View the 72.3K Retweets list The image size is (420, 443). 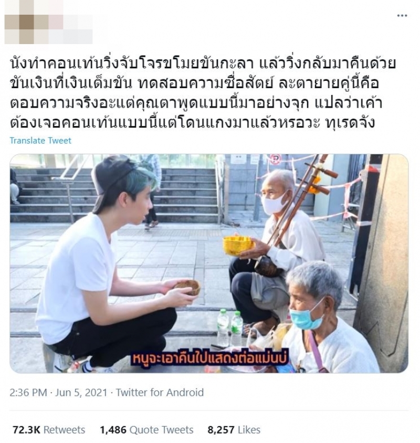(x=49, y=430)
